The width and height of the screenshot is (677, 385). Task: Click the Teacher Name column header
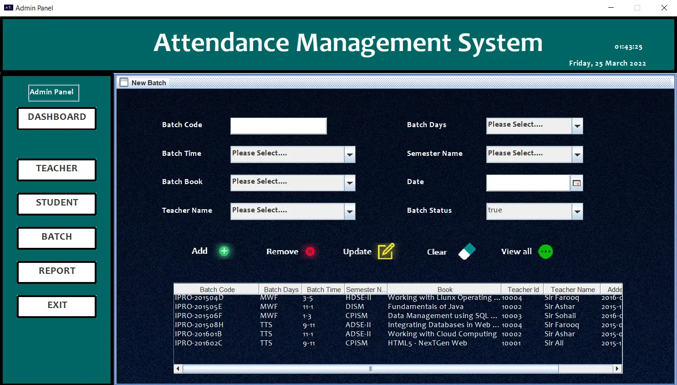[x=572, y=289]
